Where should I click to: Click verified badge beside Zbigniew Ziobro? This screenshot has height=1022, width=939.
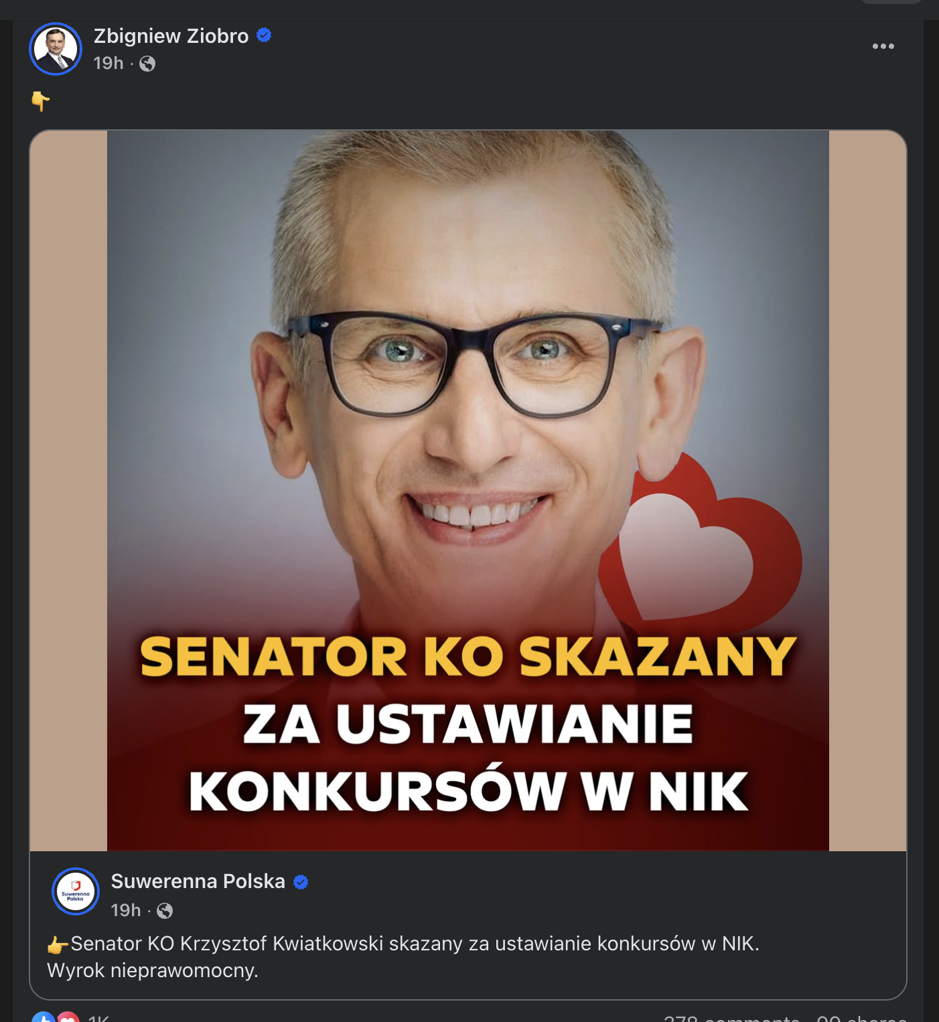pos(264,35)
